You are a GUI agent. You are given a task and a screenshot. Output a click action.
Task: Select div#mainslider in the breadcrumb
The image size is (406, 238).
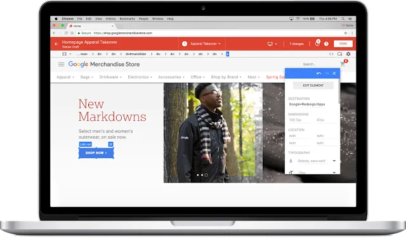[136, 54]
